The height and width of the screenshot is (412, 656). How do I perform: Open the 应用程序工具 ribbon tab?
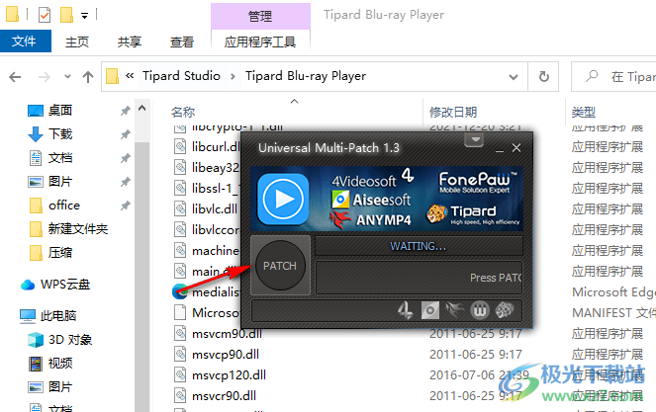pyautogui.click(x=260, y=41)
